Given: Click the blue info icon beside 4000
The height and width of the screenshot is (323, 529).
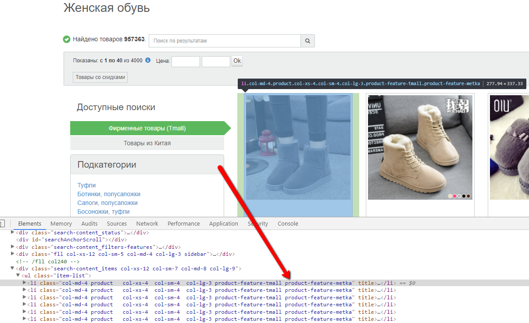Looking at the screenshot, I should [x=148, y=60].
